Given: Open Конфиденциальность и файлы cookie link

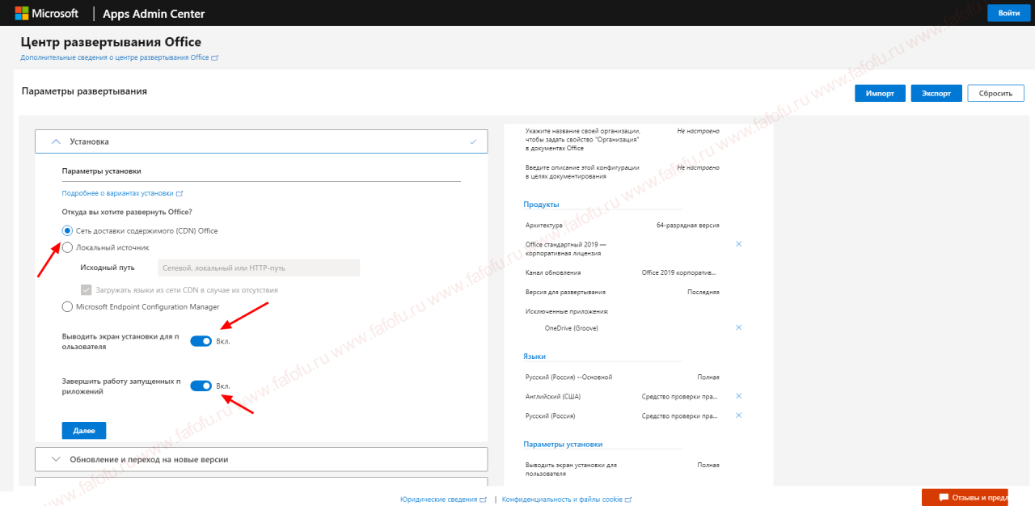Looking at the screenshot, I should click(567, 500).
